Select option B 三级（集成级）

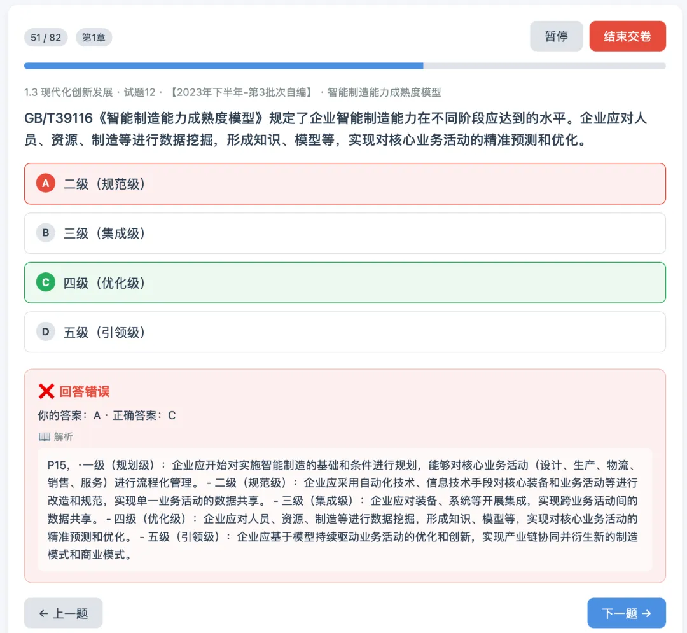tap(345, 233)
